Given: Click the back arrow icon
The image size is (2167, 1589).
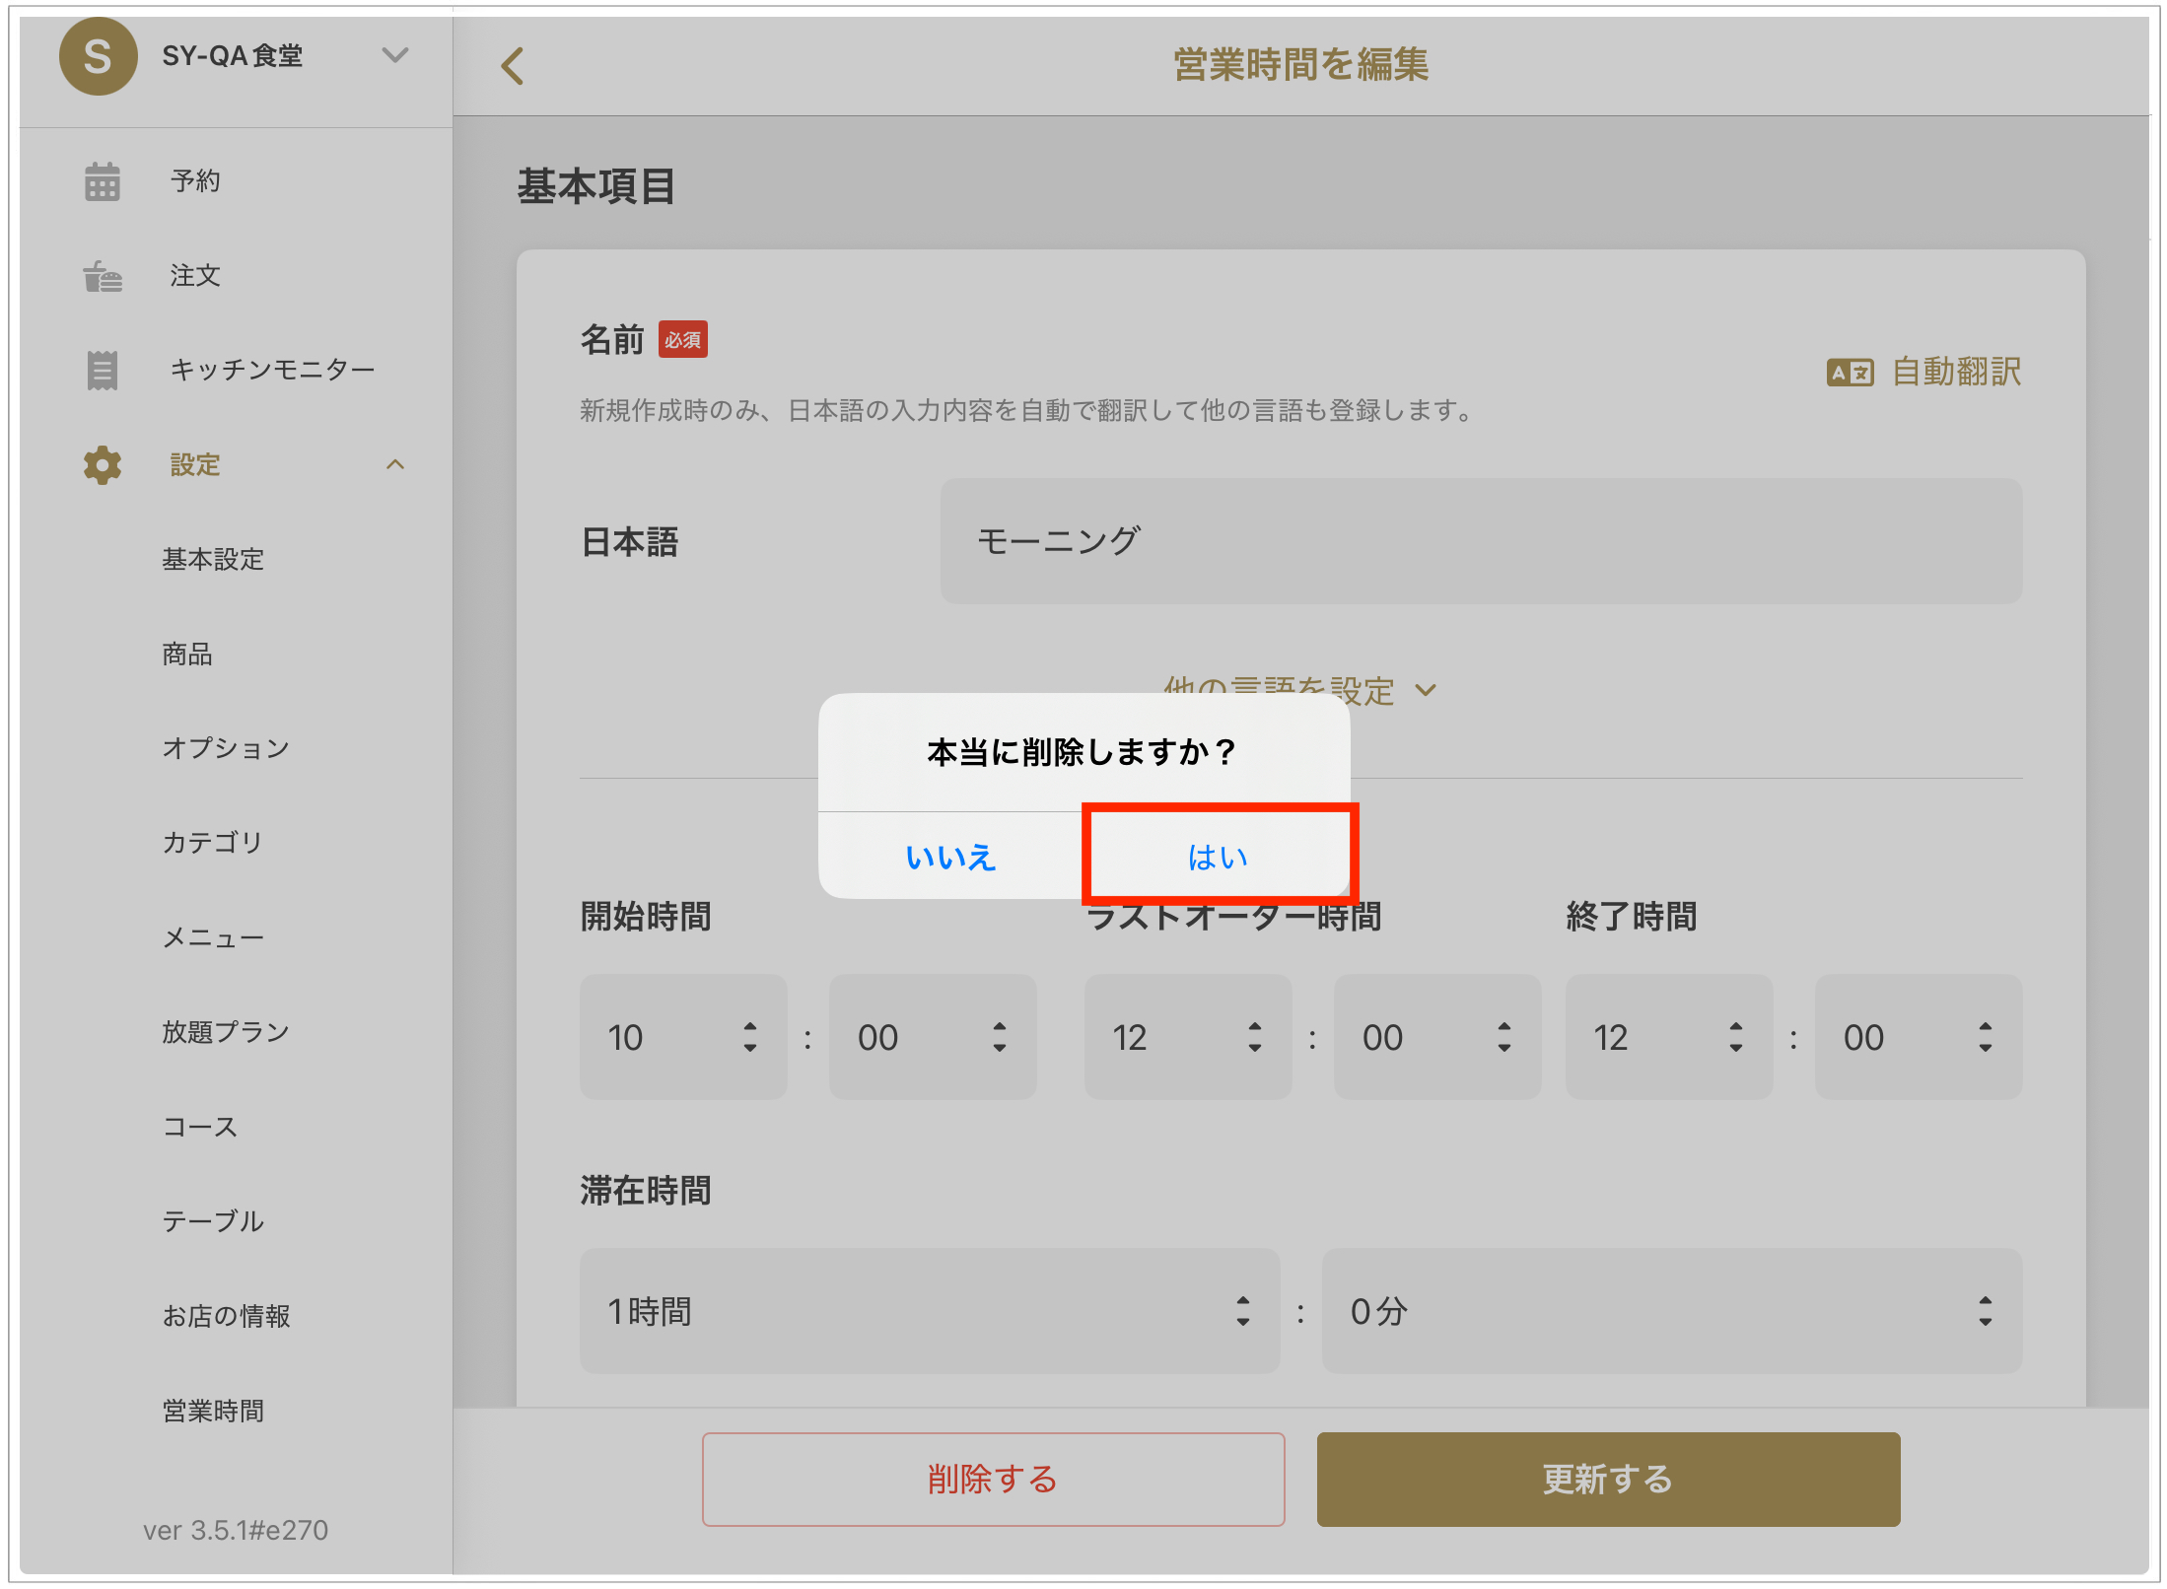Looking at the screenshot, I should [x=512, y=66].
